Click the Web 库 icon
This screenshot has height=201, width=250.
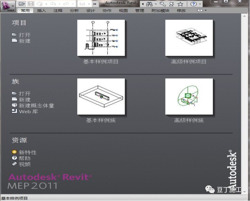click(14, 111)
